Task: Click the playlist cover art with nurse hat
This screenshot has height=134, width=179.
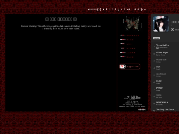Action: pos(161,24)
